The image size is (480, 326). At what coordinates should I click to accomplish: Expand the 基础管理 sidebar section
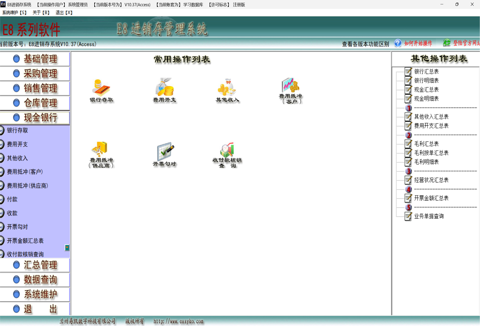35,59
